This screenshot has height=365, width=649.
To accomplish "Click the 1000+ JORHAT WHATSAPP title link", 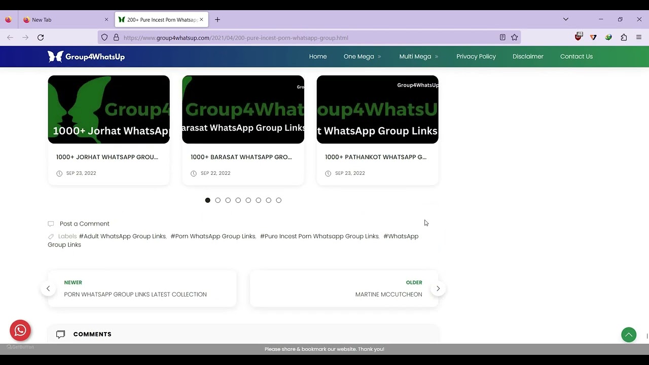I will [x=107, y=157].
